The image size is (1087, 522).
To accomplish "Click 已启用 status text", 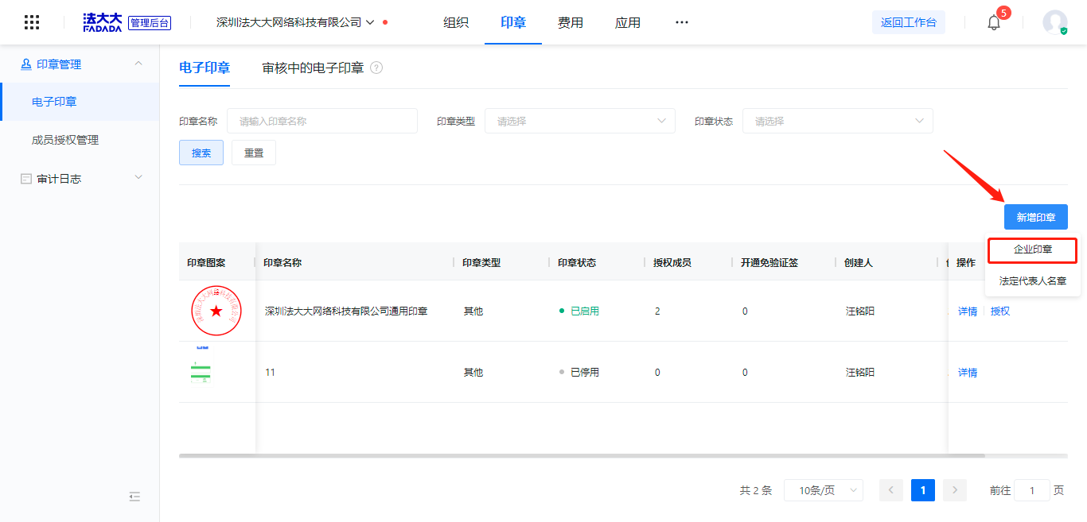I will (585, 311).
